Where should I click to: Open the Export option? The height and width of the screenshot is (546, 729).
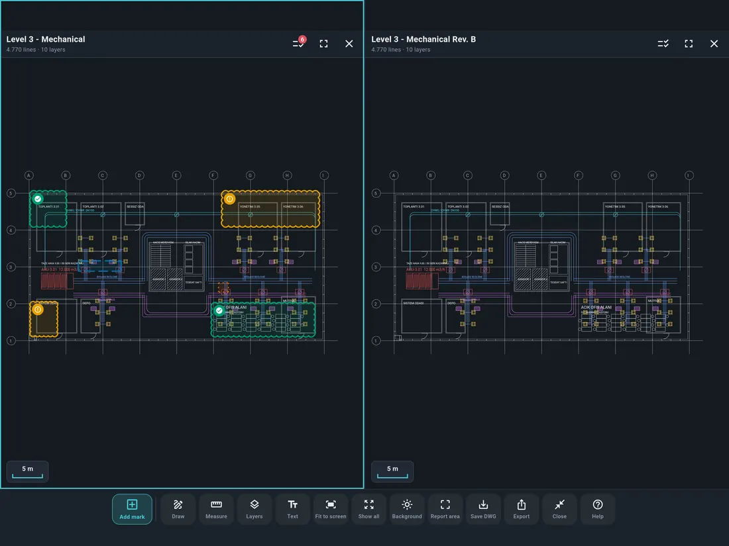pyautogui.click(x=521, y=510)
